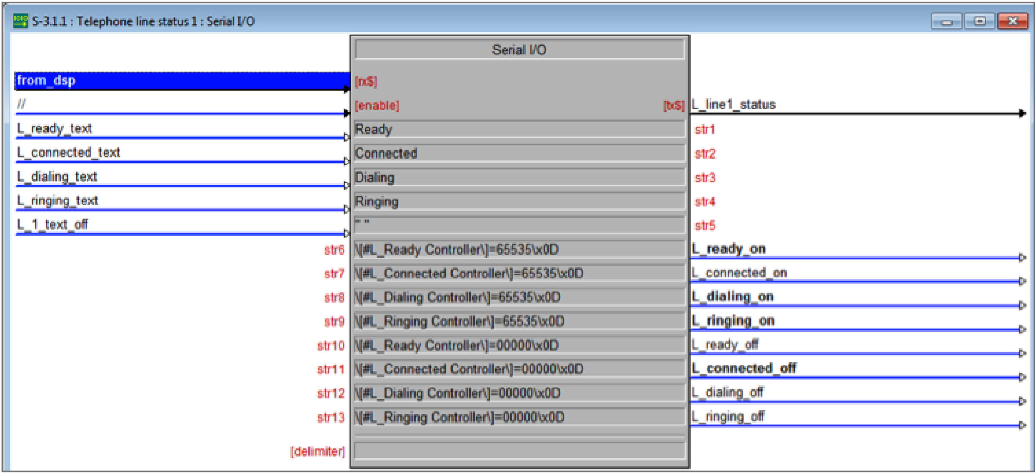Screen dimensions: 1036x473
Task: Select the L_line1_status output wire
Action: 733,105
